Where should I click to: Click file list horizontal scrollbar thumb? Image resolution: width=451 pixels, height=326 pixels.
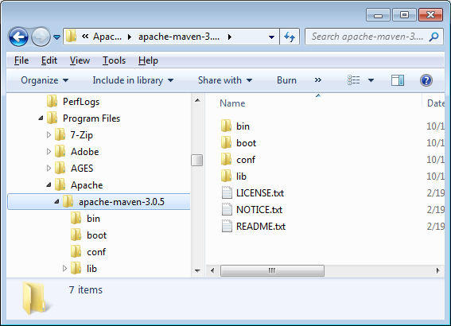point(272,271)
